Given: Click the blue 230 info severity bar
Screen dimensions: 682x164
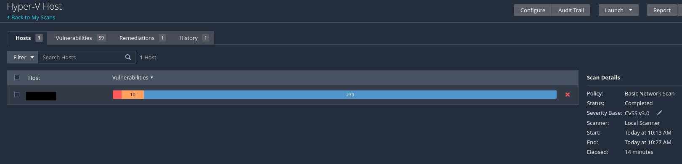Looking at the screenshot, I should pyautogui.click(x=350, y=95).
